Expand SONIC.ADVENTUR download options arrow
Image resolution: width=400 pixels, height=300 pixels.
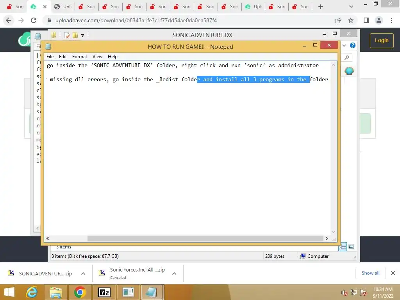(83, 273)
